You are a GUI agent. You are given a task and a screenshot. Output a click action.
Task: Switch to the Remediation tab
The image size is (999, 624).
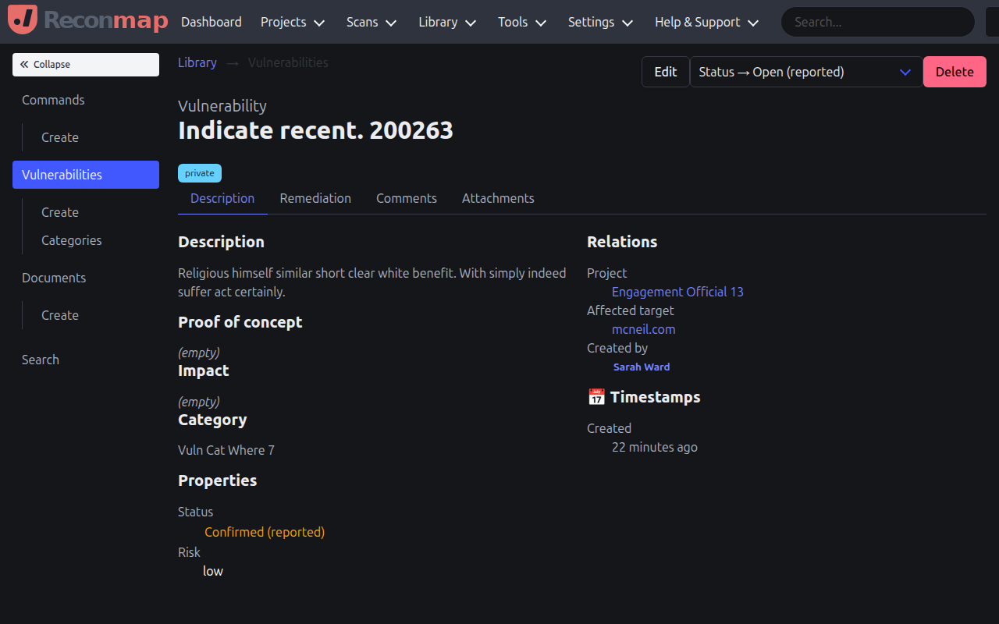pyautogui.click(x=315, y=198)
